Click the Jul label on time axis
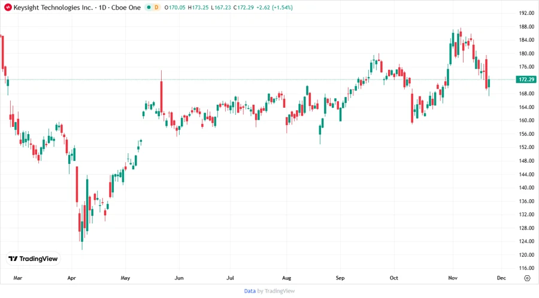The width and height of the screenshot is (539, 298). [231, 278]
